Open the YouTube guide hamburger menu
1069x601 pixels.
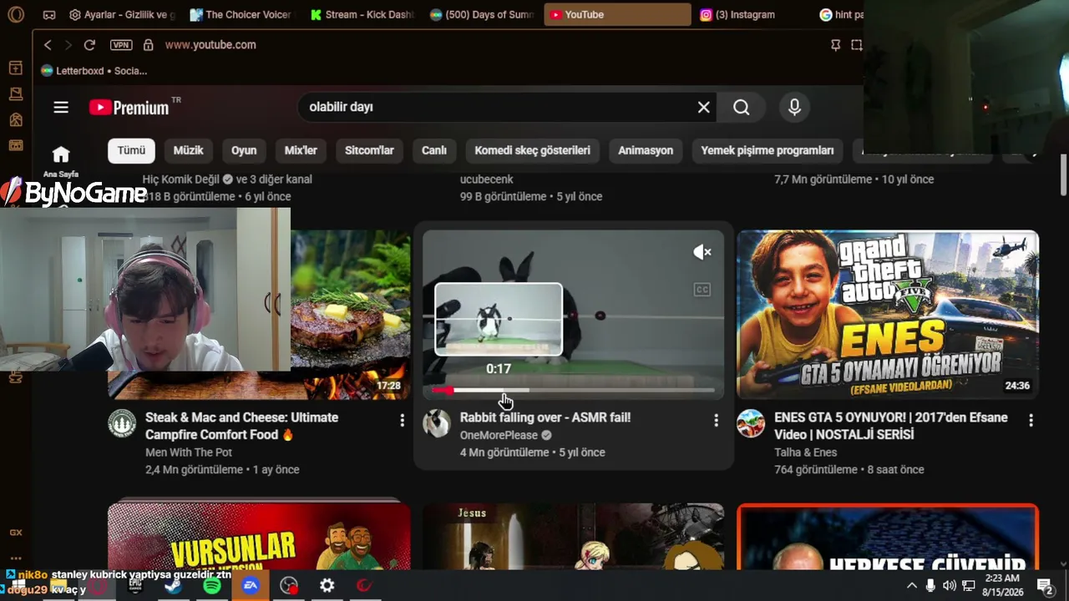[x=61, y=107]
